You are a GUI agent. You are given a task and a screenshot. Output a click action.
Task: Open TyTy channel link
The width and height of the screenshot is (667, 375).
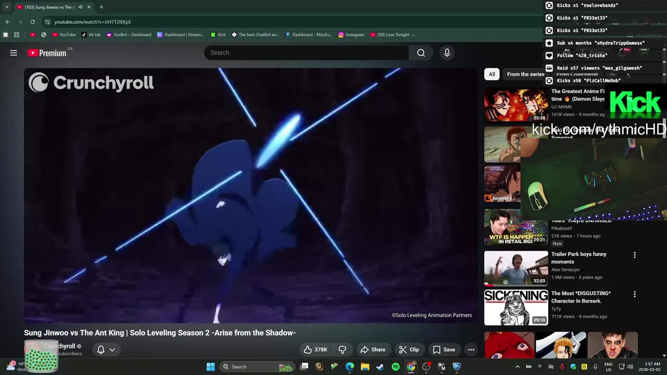click(x=556, y=309)
